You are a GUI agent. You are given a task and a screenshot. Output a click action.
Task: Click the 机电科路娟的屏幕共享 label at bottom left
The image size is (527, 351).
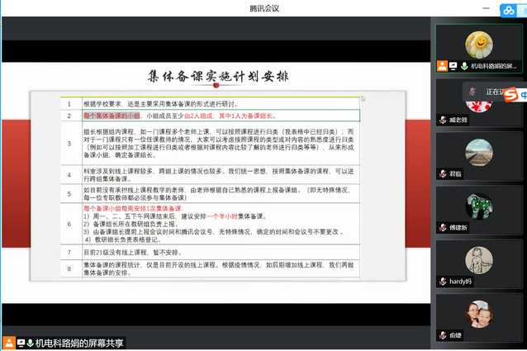[79, 343]
